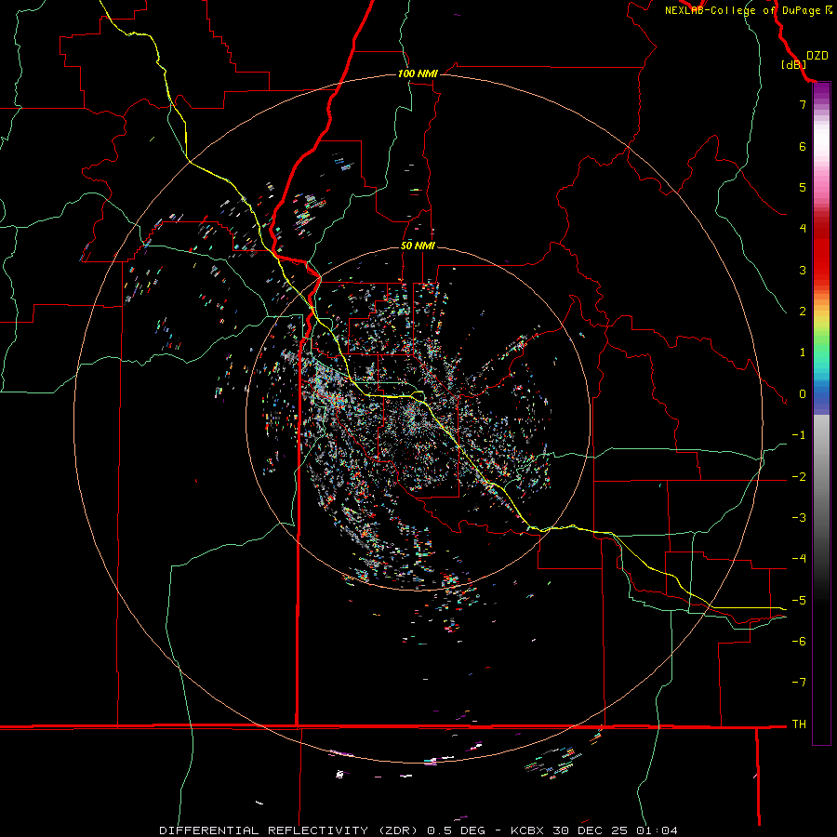
Task: Click the -6 dB colorbar tick label
Action: click(x=799, y=642)
